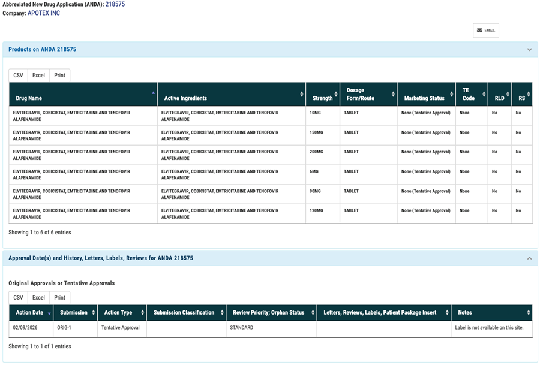
Task: Export products table to Excel
Action: (38, 76)
